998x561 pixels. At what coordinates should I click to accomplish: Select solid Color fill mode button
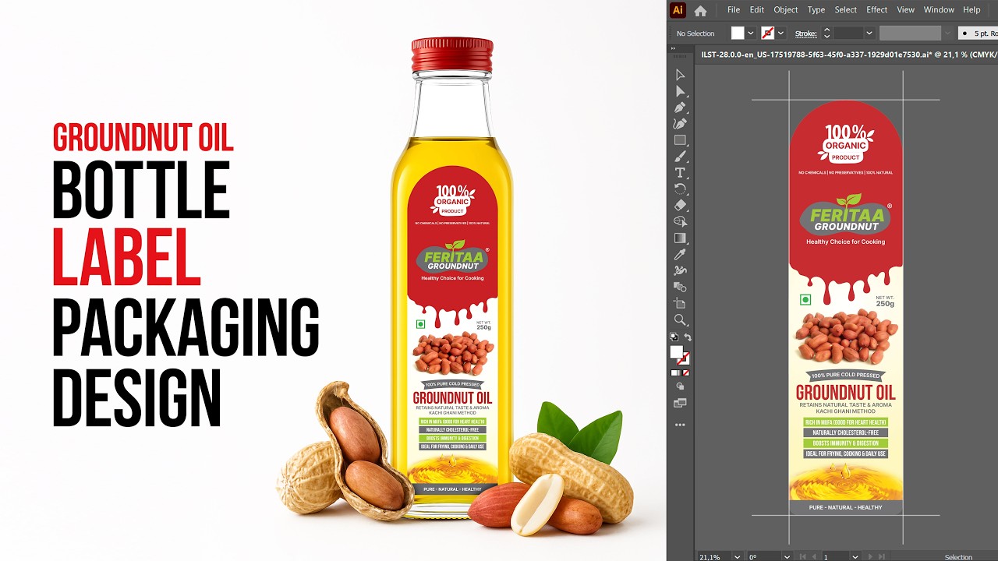click(x=674, y=373)
